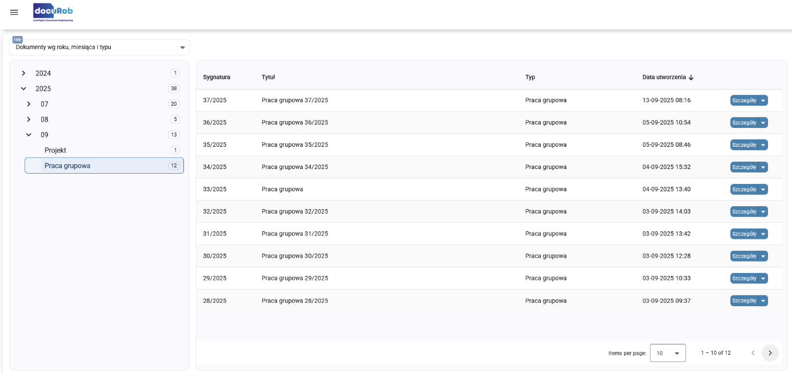The image size is (792, 373).
Task: Go to next page of results
Action: pyautogui.click(x=770, y=353)
